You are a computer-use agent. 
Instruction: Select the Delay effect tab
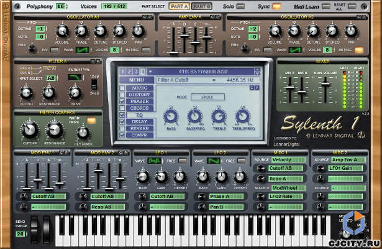[x=139, y=121]
